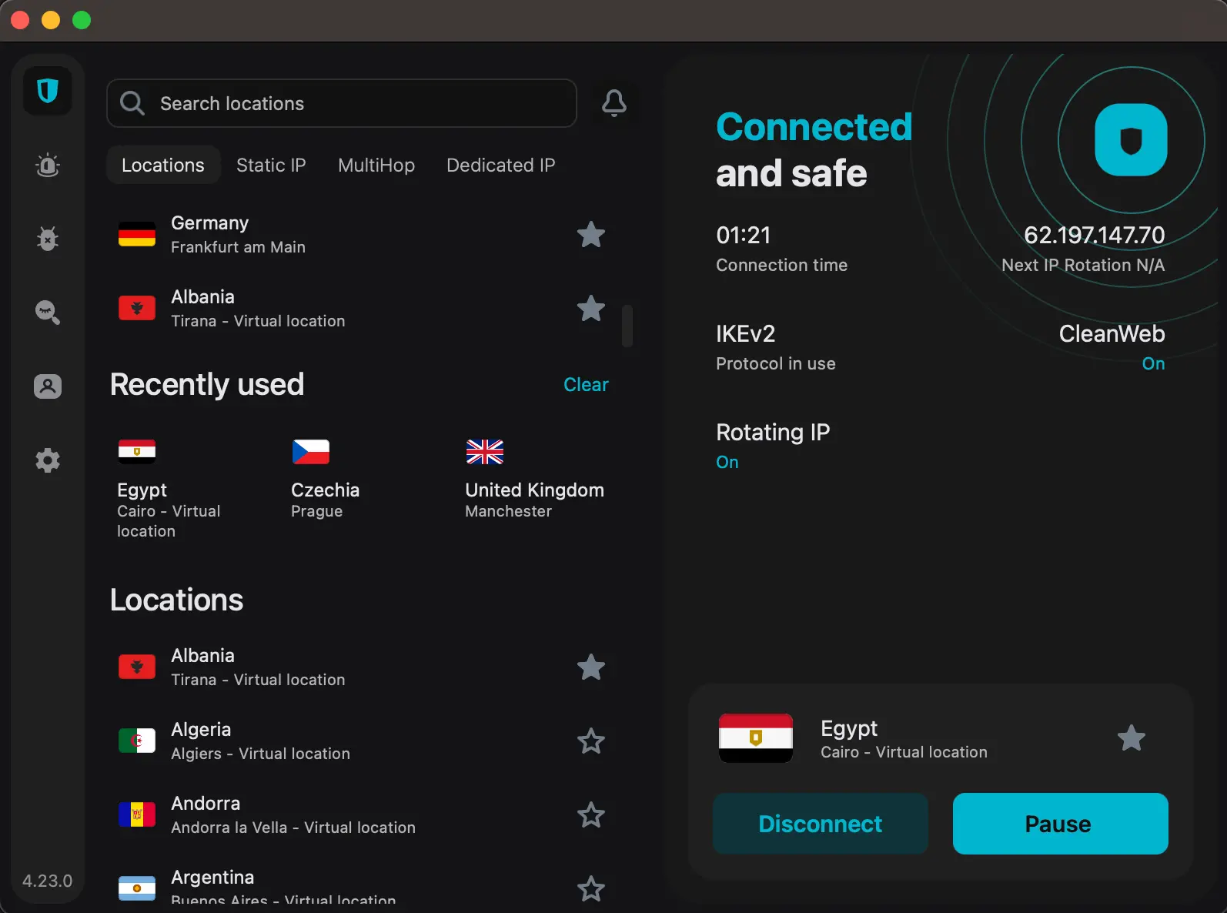Viewport: 1227px width, 913px height.
Task: Click version number 4.23.0
Action: pyautogui.click(x=48, y=881)
